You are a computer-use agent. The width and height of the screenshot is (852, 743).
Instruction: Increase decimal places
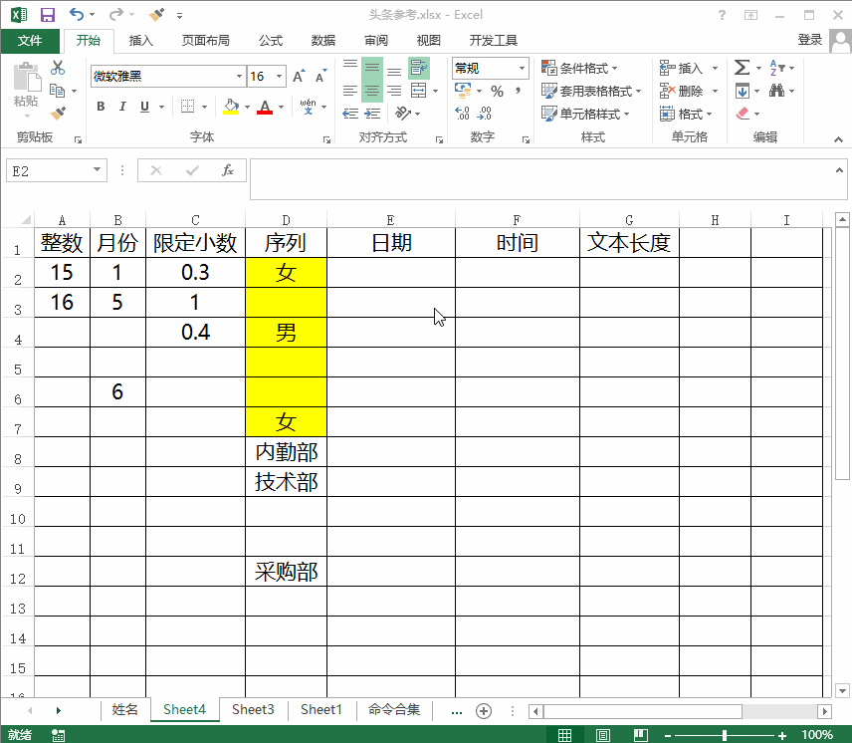click(463, 114)
